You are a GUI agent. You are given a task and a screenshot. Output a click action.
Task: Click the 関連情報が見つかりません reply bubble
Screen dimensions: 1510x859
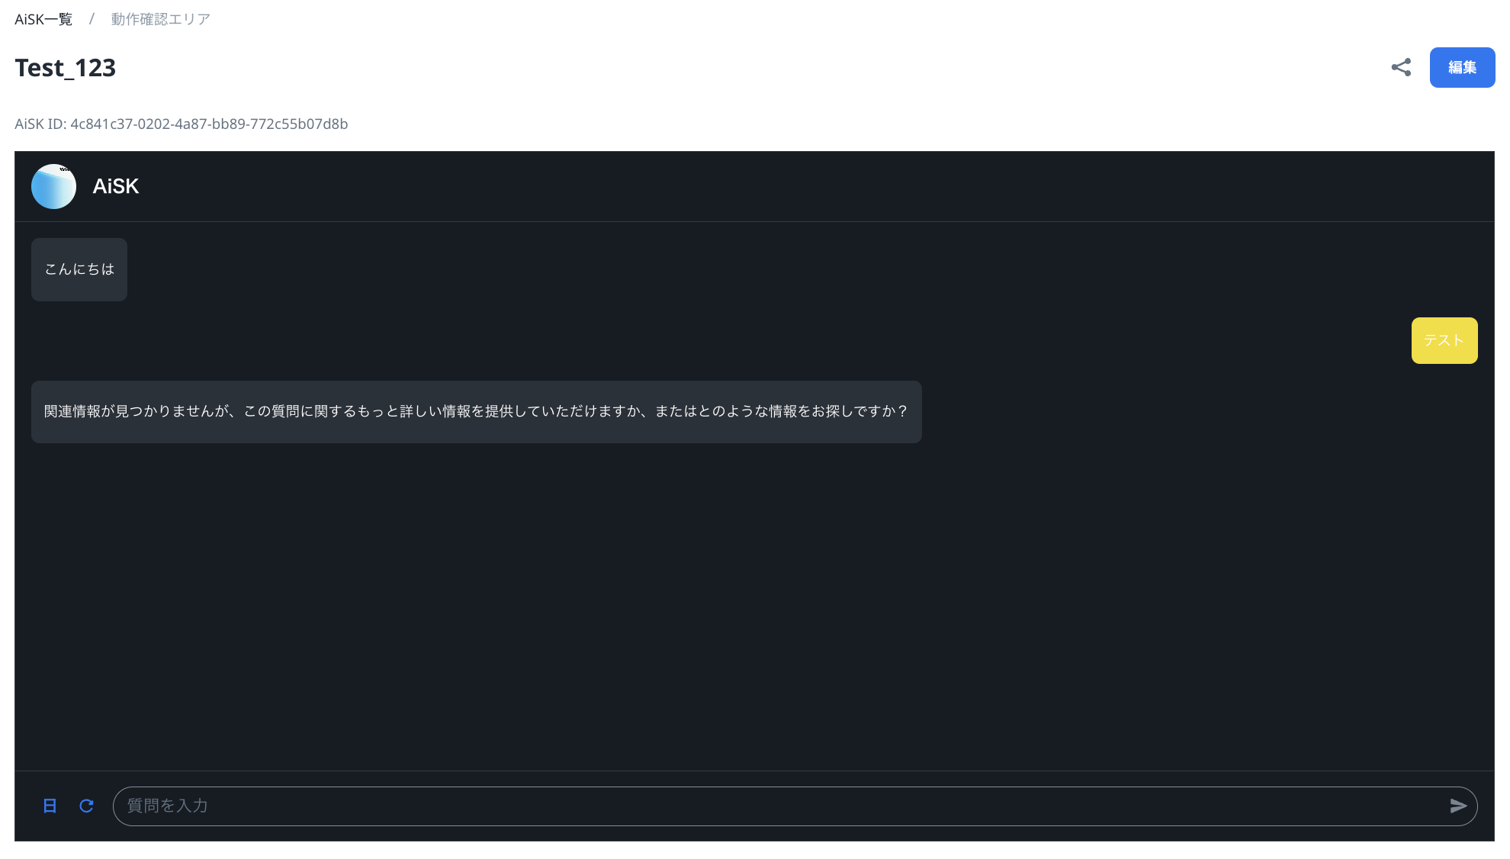click(476, 412)
